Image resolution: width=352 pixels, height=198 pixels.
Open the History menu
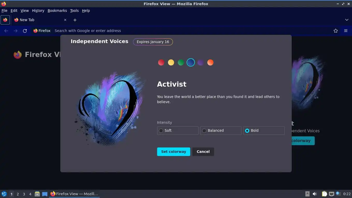tap(38, 11)
